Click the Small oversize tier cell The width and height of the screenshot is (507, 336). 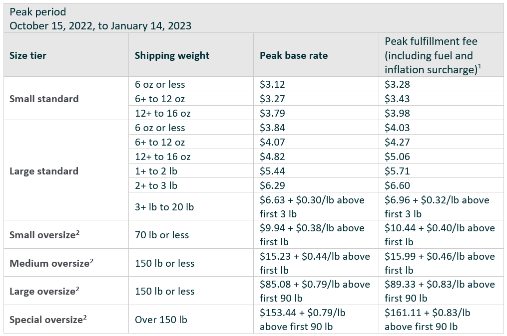pyautogui.click(x=66, y=235)
